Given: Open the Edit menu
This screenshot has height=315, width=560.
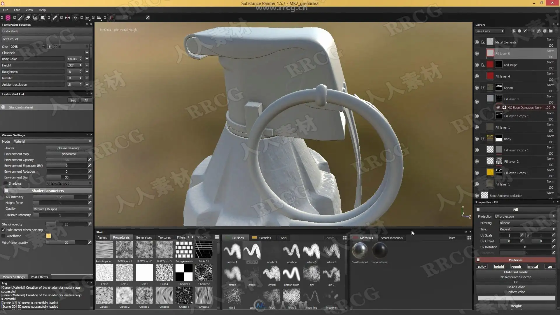Looking at the screenshot, I should [17, 10].
